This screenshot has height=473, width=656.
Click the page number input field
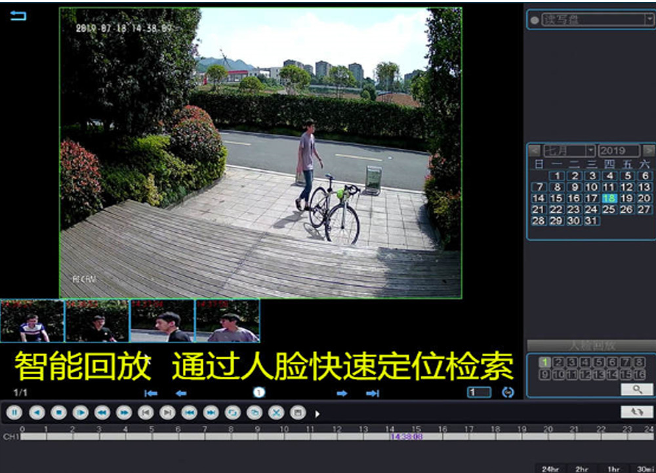pyautogui.click(x=479, y=392)
